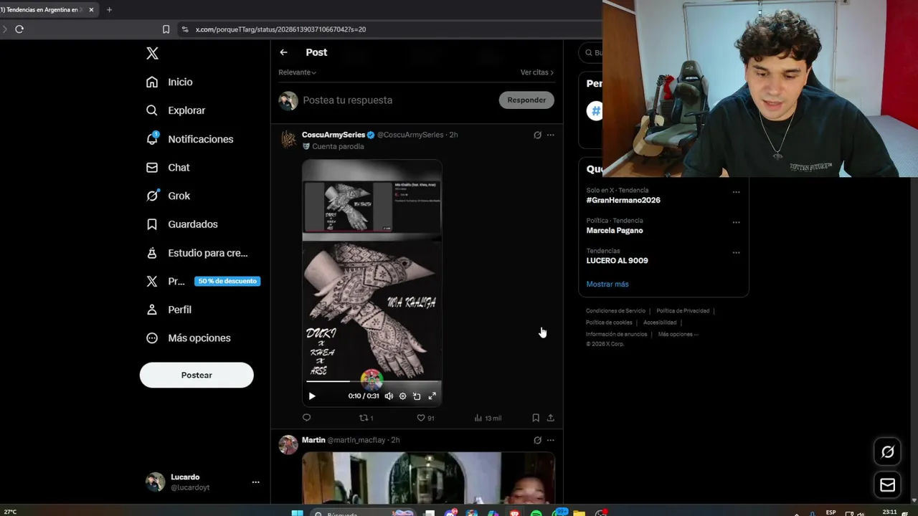The width and height of the screenshot is (918, 516).
Task: Open floating Grok button
Action: pyautogui.click(x=888, y=451)
